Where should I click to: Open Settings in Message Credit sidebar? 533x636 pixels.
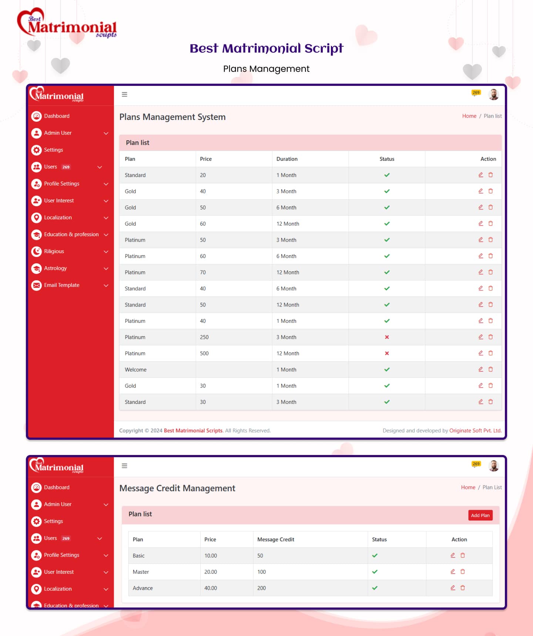tap(53, 521)
